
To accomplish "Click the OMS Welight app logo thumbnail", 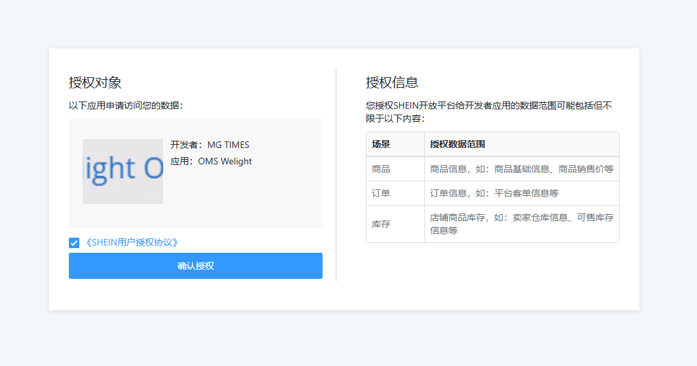I will pyautogui.click(x=123, y=172).
